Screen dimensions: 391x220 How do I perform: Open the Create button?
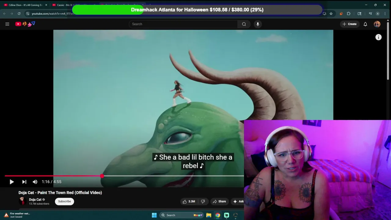pos(350,24)
